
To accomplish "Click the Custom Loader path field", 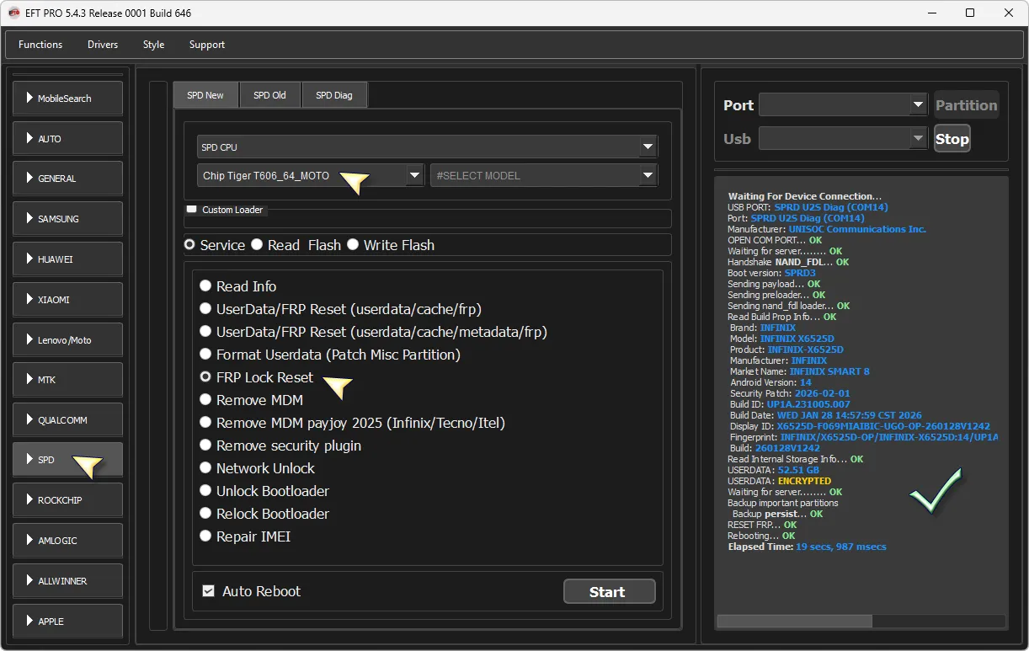I will tap(428, 221).
